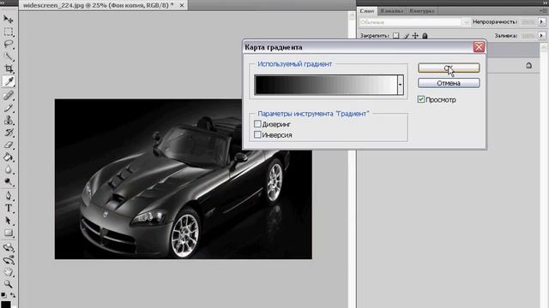The width and height of the screenshot is (549, 308).
Task: Open the Layers panel options menu
Action: [x=544, y=11]
